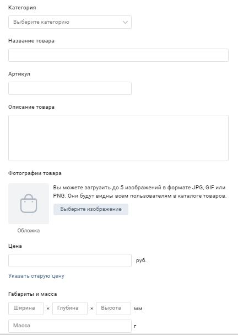Click the "Описание товара" field label

pos(31,107)
